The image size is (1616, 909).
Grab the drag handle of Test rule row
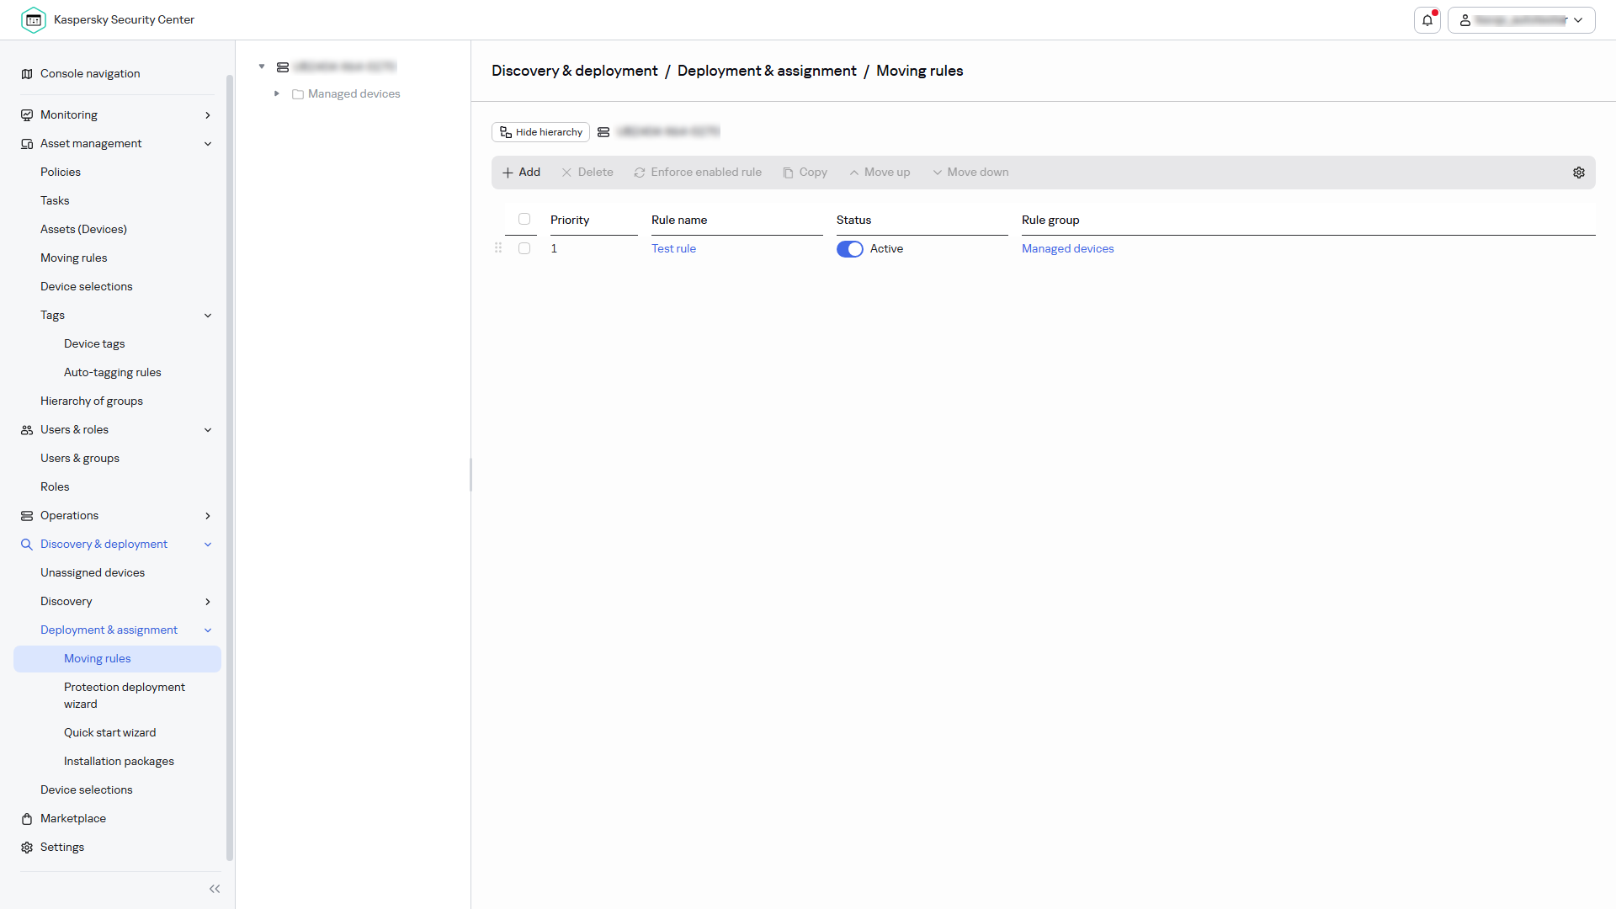pos(498,248)
